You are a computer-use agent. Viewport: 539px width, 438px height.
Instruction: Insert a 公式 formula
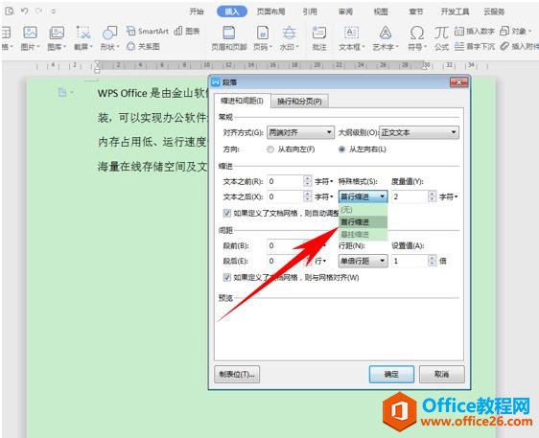(441, 37)
